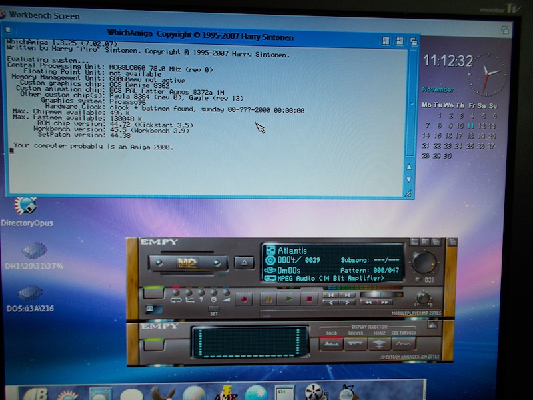This screenshot has height=400, width=533.
Task: Select the Solid spectrum display mode
Action: click(x=331, y=343)
